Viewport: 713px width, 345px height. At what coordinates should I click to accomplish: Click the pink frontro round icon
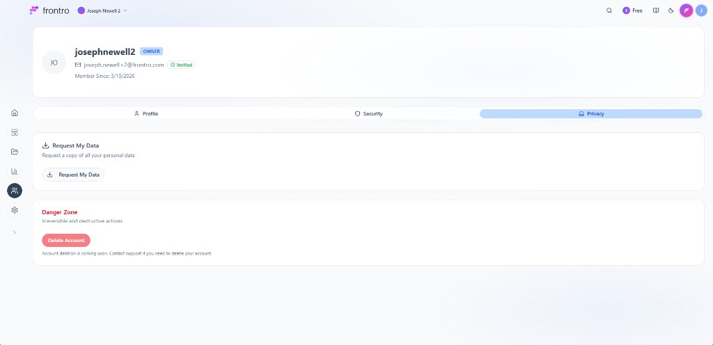(686, 10)
